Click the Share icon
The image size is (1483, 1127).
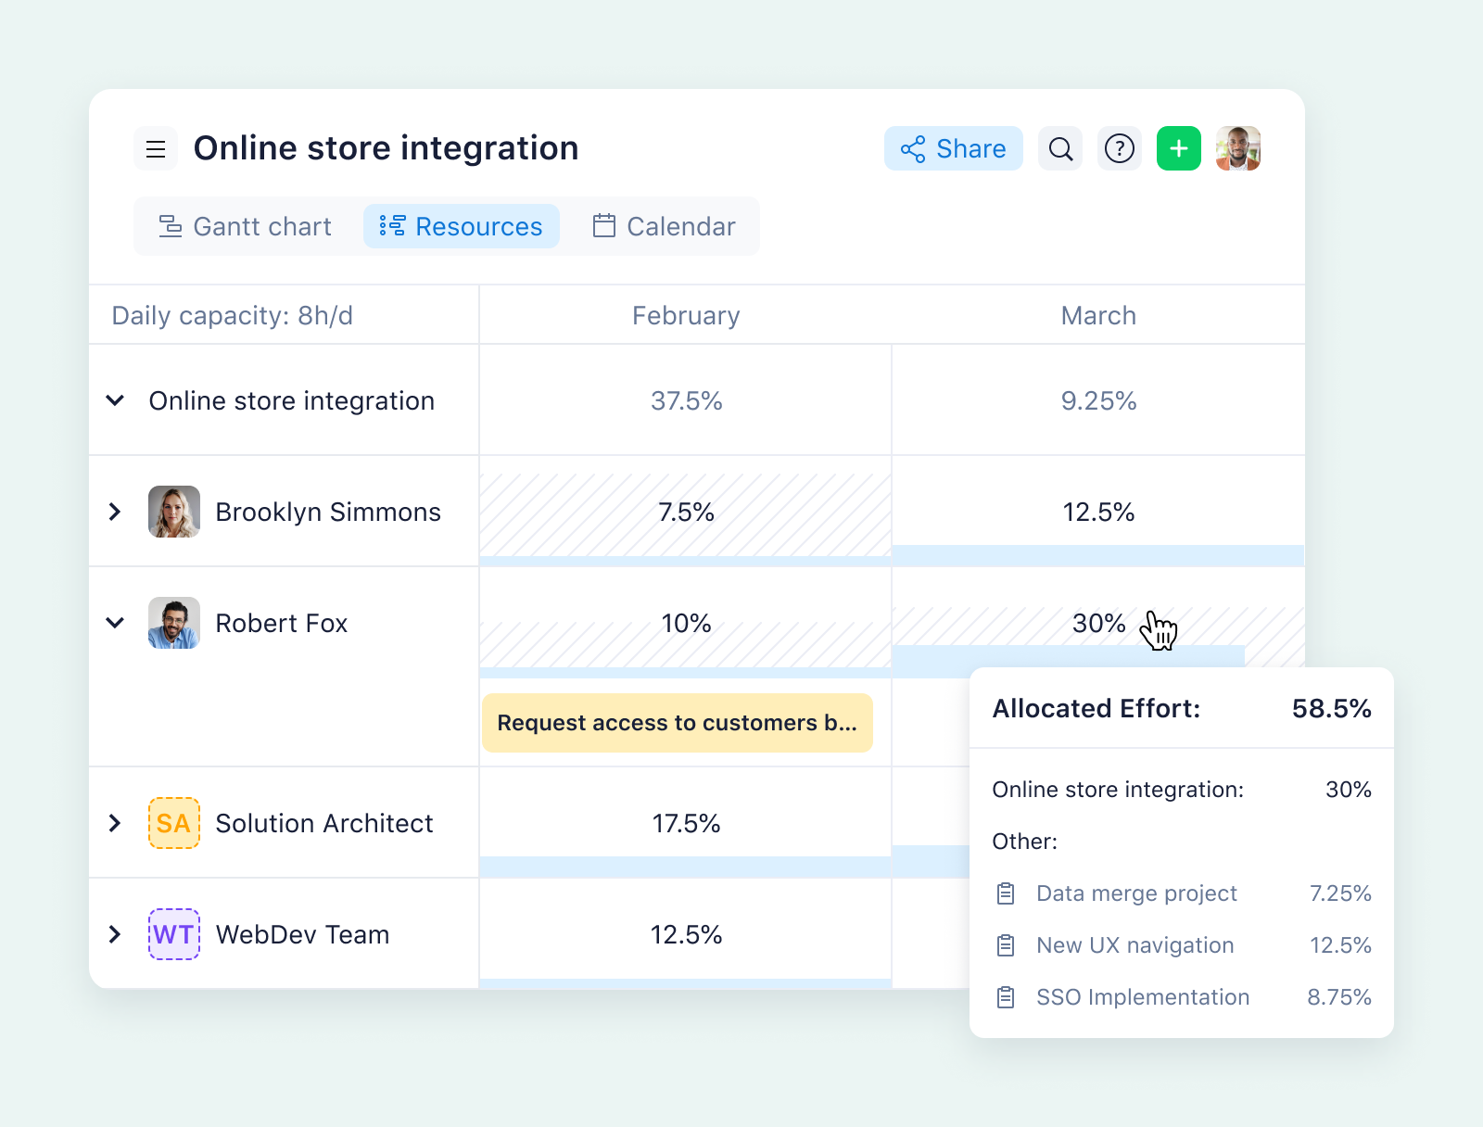[x=913, y=148]
